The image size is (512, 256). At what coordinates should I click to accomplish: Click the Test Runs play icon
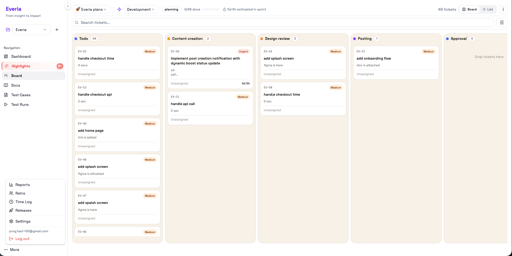[6, 104]
